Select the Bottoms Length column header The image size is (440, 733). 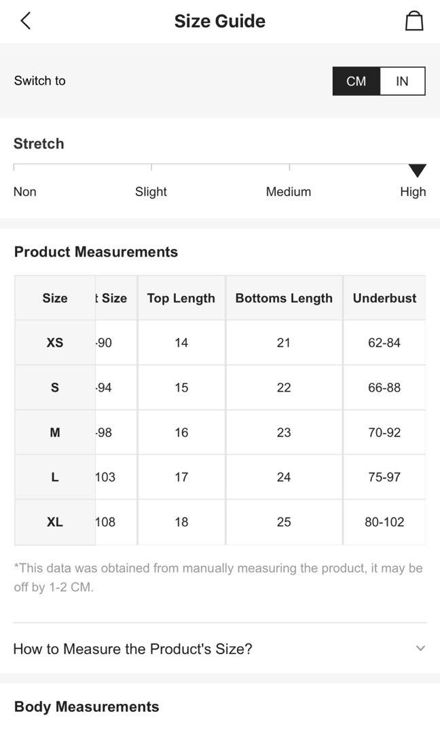[x=284, y=298]
